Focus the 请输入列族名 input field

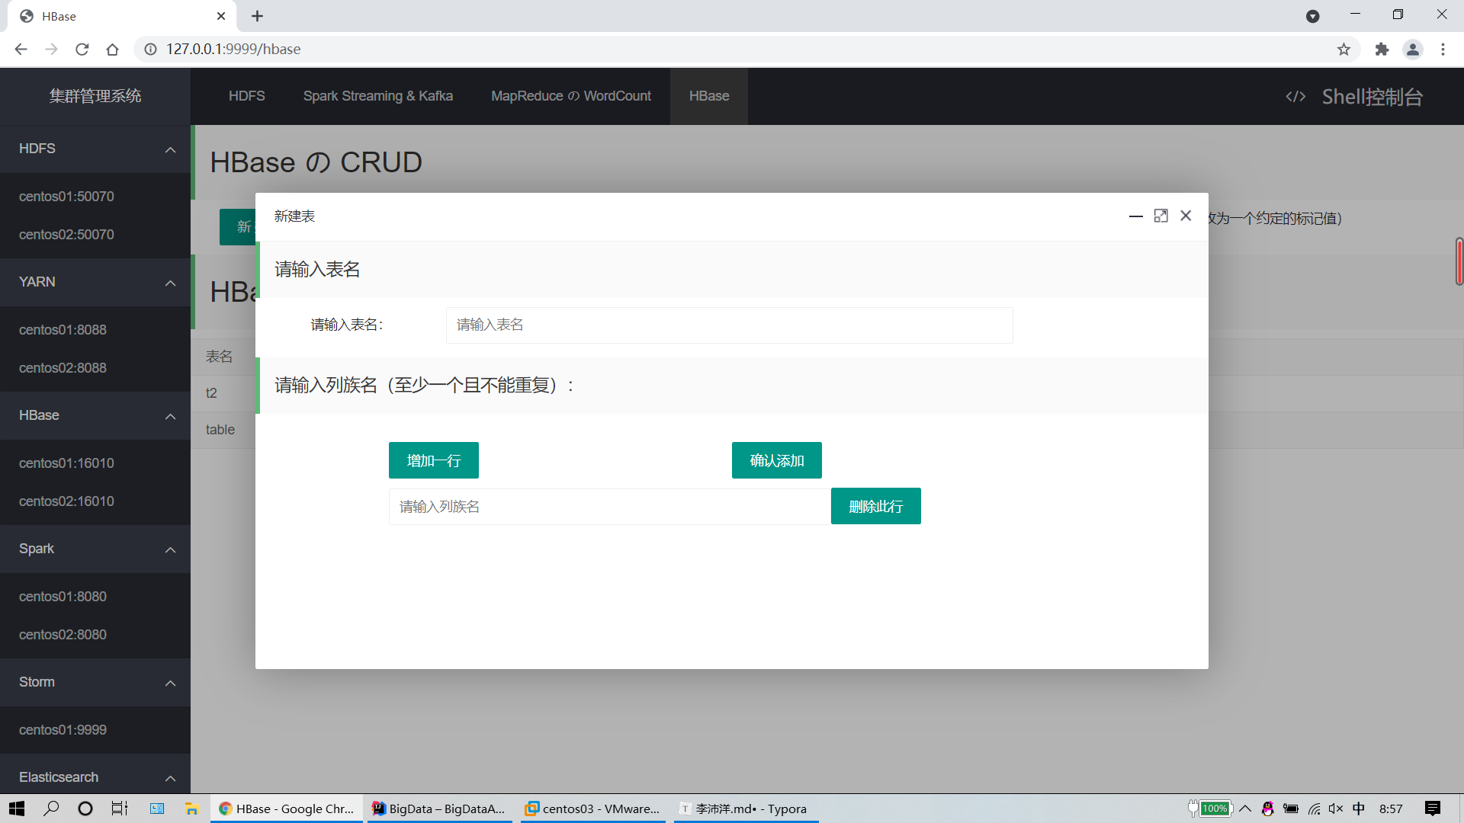(609, 507)
